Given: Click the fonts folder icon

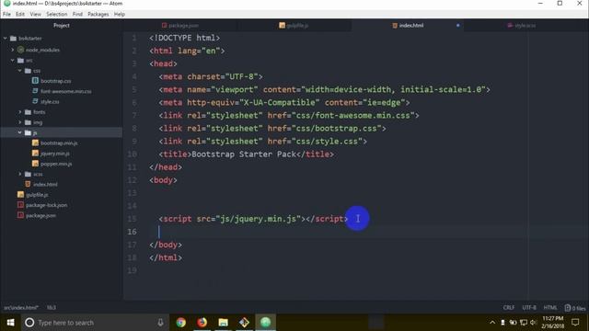Looking at the screenshot, I should (x=28, y=112).
